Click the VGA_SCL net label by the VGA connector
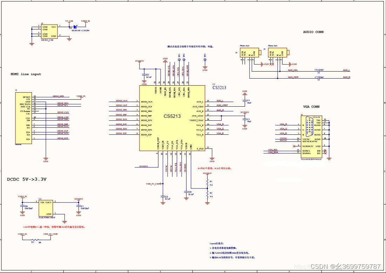Image resolution: width=386 pixels, height=273 pixels. click(x=273, y=150)
